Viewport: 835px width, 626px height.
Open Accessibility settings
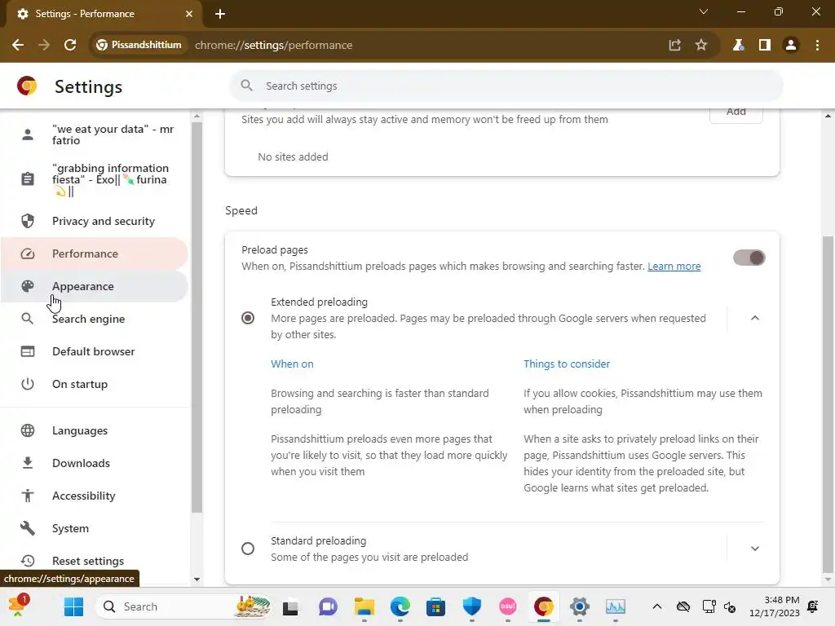tap(95, 496)
